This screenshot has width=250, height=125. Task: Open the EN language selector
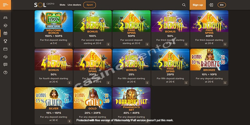(222, 5)
